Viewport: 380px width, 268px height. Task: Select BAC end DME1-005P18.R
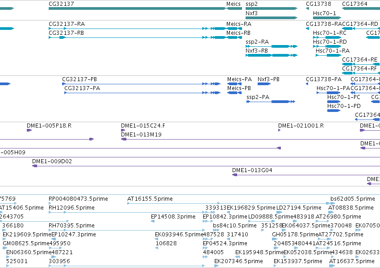[x=49, y=126]
